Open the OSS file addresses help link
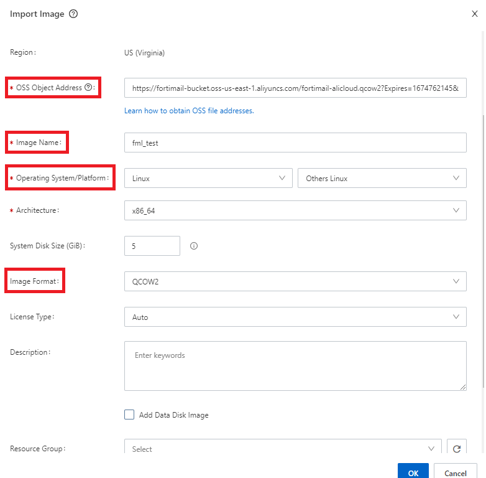Viewport: 486px width, 478px height. (x=189, y=111)
